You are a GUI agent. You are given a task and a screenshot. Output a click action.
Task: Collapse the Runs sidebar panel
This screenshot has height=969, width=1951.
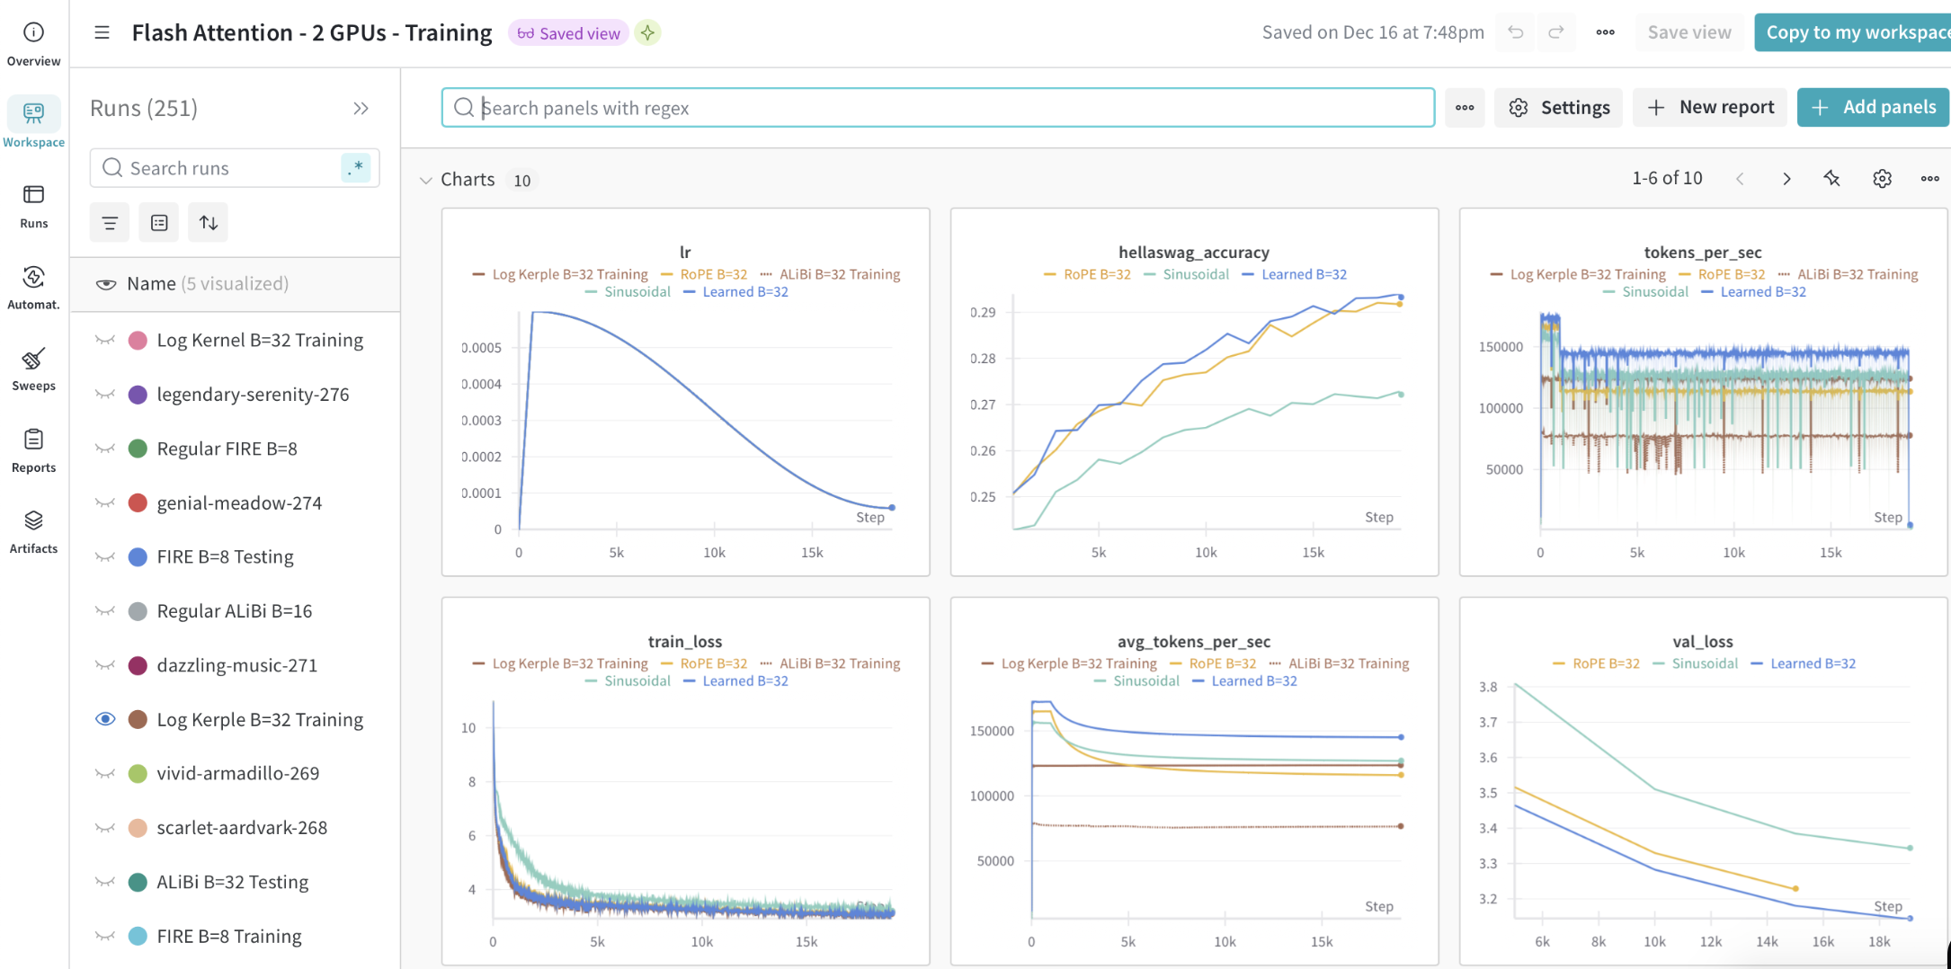361,109
